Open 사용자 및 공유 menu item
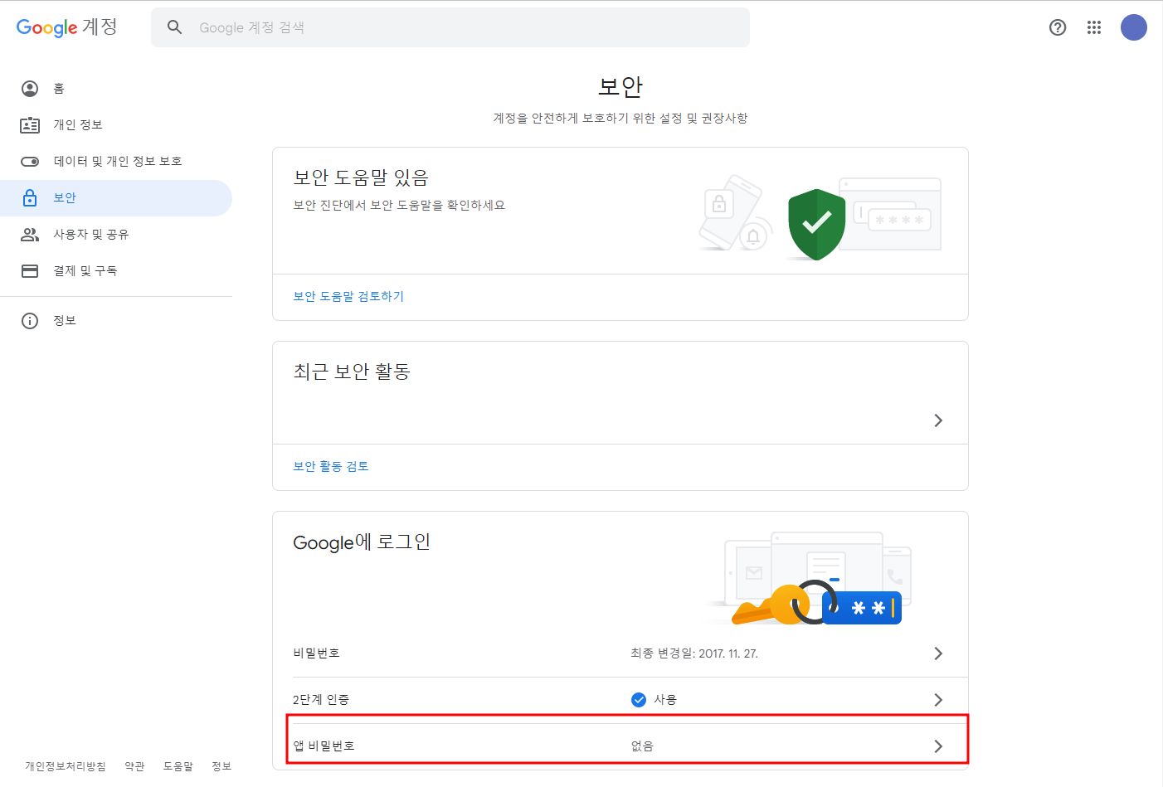The width and height of the screenshot is (1163, 787). [x=116, y=235]
